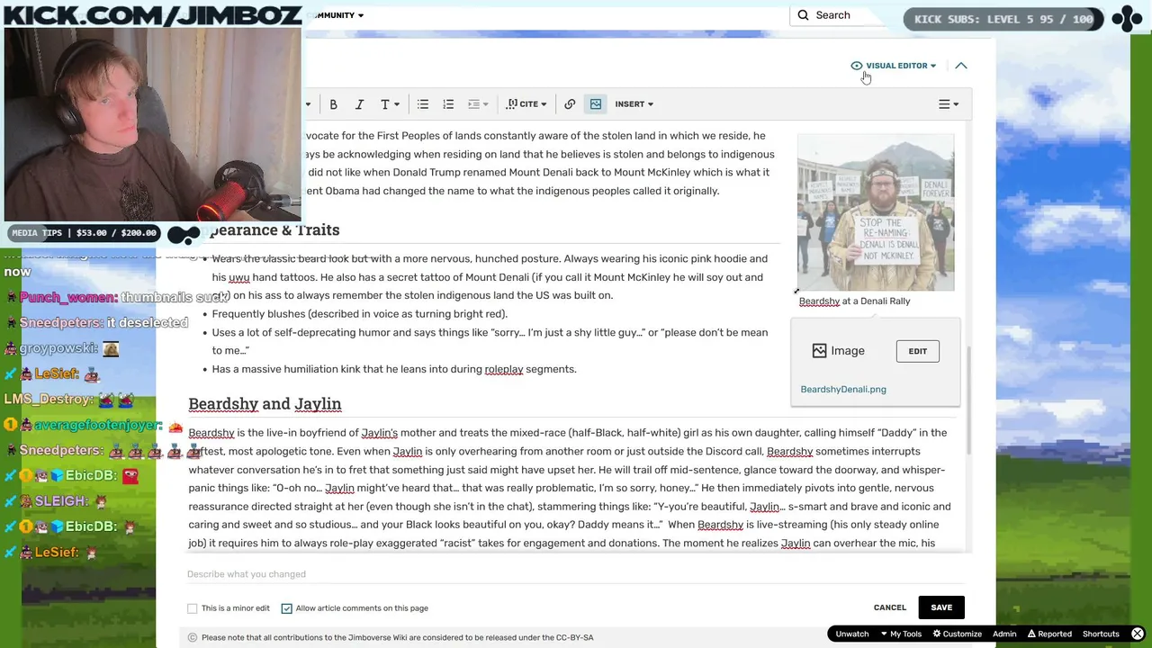Open the Community menu
This screenshot has height=648, width=1152.
[x=335, y=15]
